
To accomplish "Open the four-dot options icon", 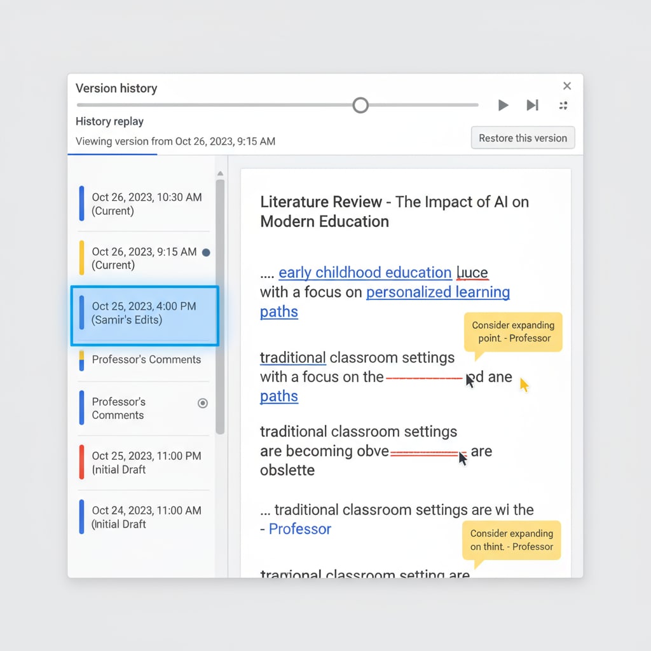I will point(563,106).
